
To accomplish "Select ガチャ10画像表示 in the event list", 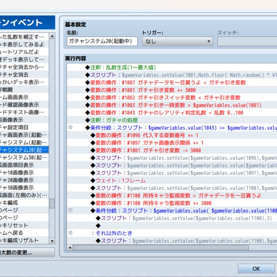I will point(24,172).
